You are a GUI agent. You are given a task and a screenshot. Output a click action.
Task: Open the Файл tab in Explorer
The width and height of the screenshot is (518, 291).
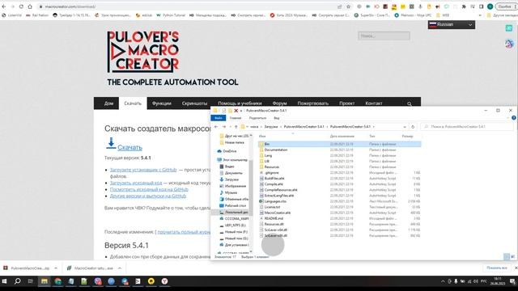click(x=218, y=118)
